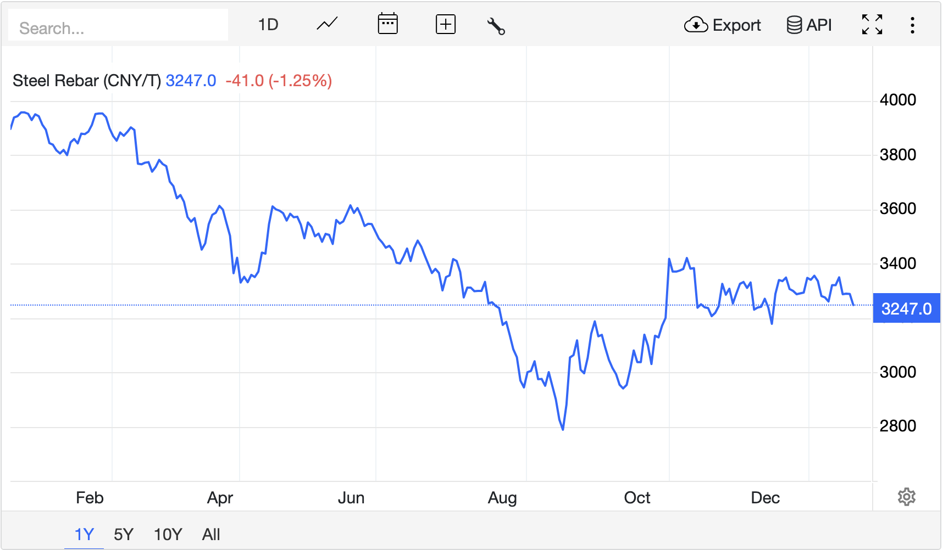Click the Oct label on time axis
Screen dimensions: 943x550
(637, 498)
